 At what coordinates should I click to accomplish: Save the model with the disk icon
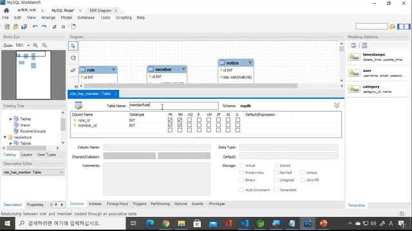(24, 27)
